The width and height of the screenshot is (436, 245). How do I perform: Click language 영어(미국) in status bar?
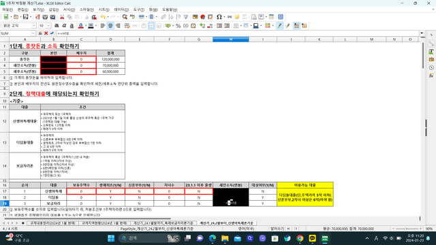pyautogui.click(x=246, y=229)
